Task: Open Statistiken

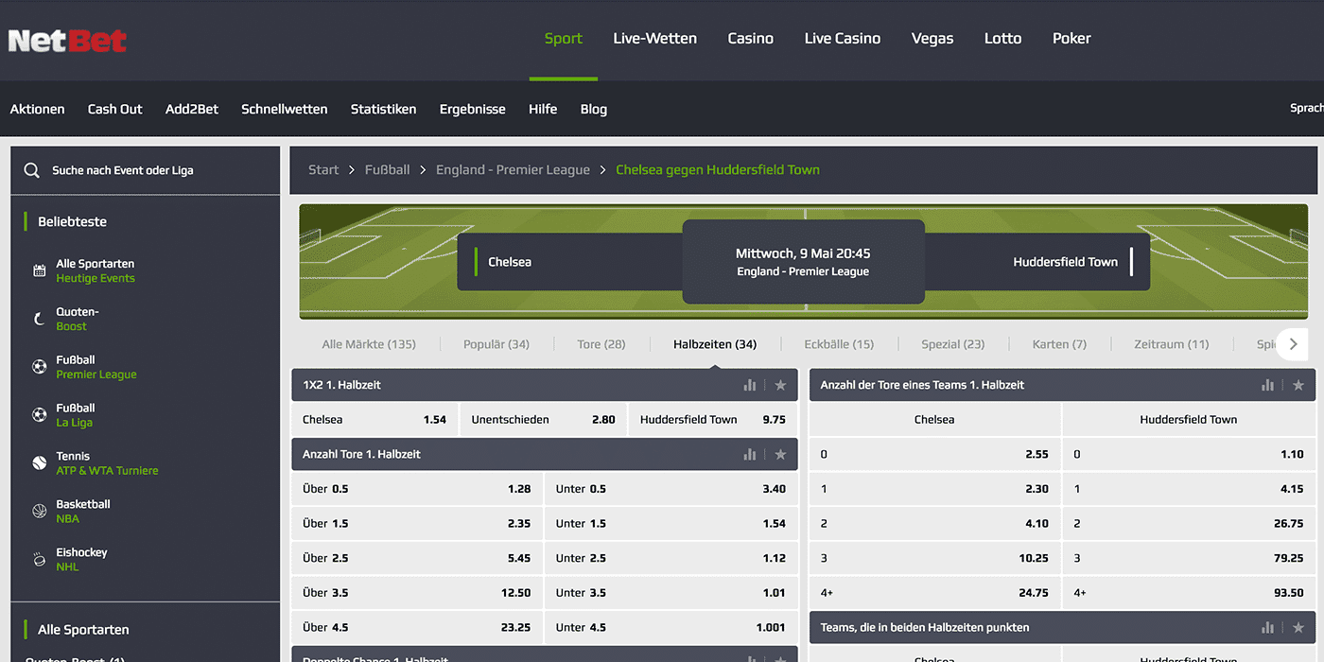Action: [x=383, y=109]
